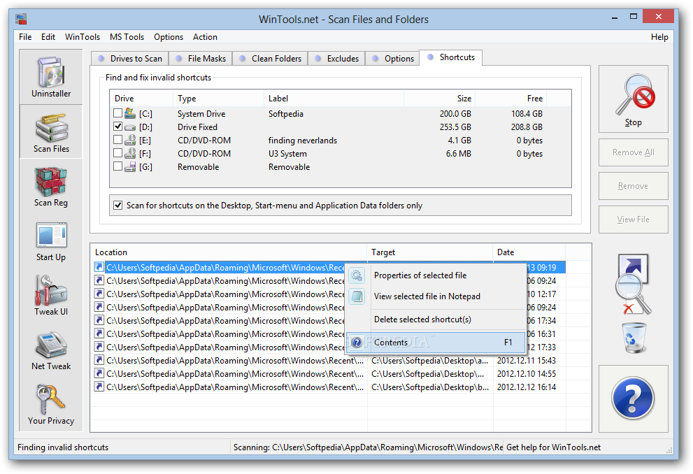
Task: Click the 'Softpedia' drive label
Action: (x=286, y=114)
